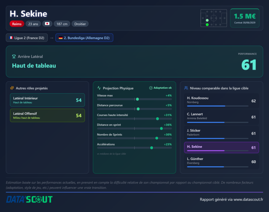Screen dimensions: 269x212
Task: Click the H. Sekine player name title
Action: click(x=28, y=14)
